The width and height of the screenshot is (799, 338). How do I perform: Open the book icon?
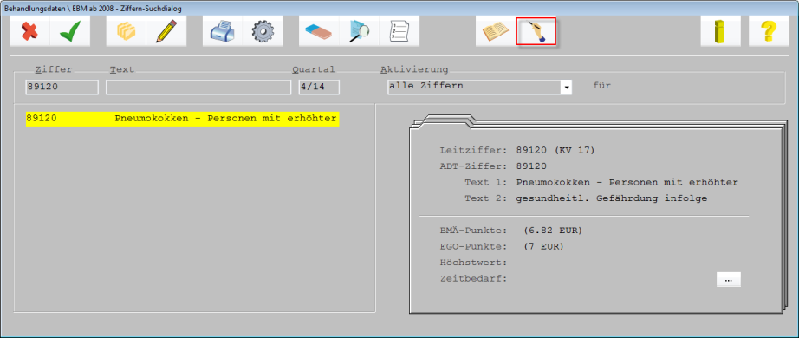pyautogui.click(x=496, y=31)
